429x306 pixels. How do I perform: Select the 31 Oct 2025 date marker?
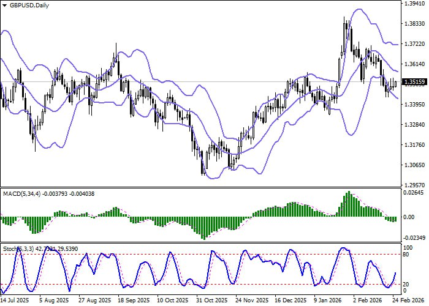point(207,301)
